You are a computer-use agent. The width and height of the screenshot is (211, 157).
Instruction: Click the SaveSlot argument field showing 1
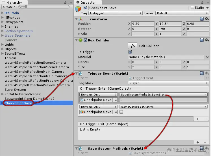[x=163, y=100]
